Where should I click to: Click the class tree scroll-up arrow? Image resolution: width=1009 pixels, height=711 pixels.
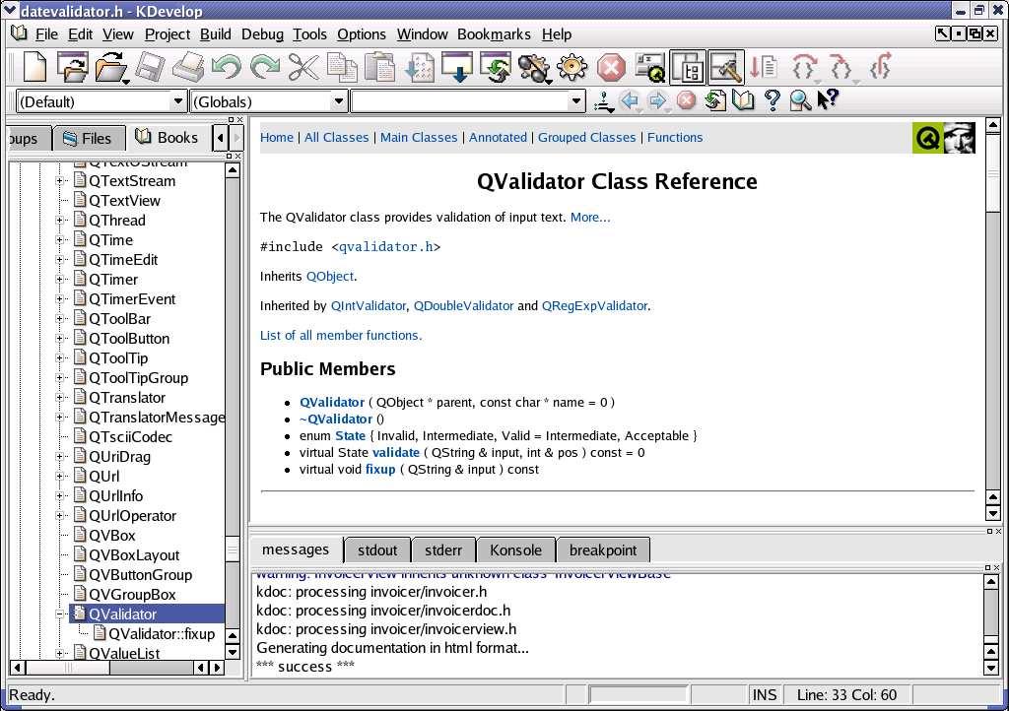233,170
